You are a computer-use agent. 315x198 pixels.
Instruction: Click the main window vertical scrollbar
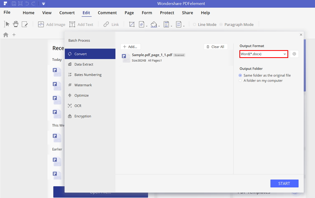coord(305,65)
